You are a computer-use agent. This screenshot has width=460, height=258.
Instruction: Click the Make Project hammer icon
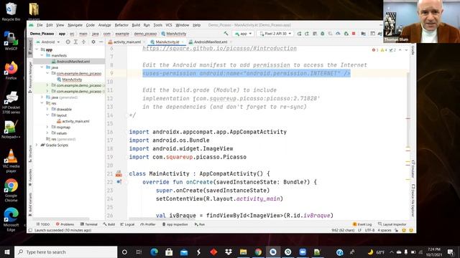point(226,34)
